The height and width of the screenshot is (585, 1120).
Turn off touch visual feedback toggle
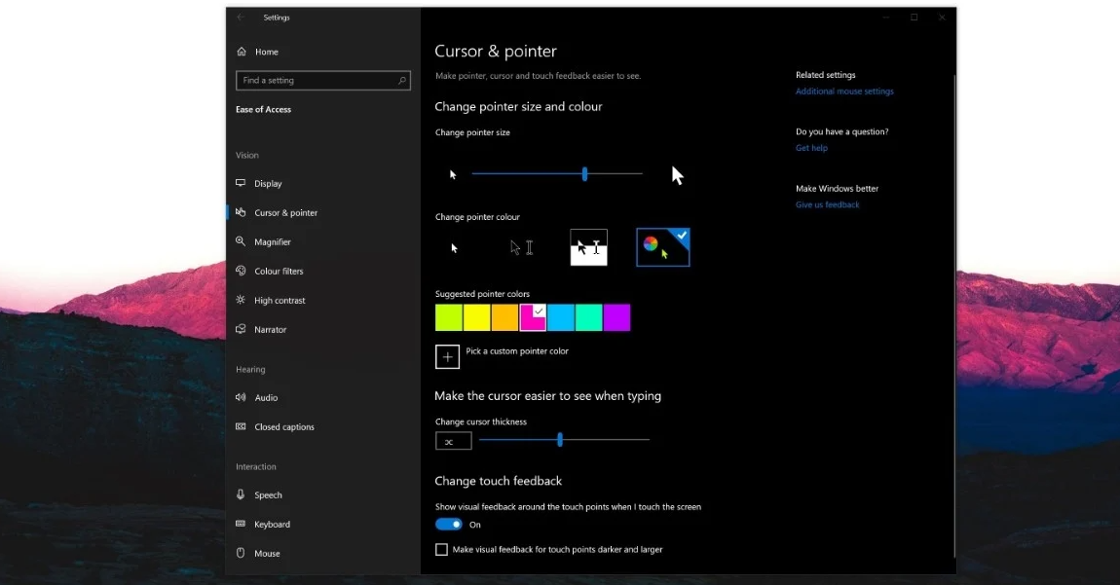[448, 525]
